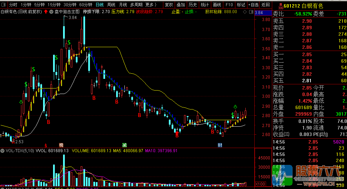The width and height of the screenshot is (347, 189).
Task: Switch to the 分时 intraday view
Action: click(x=13, y=4)
